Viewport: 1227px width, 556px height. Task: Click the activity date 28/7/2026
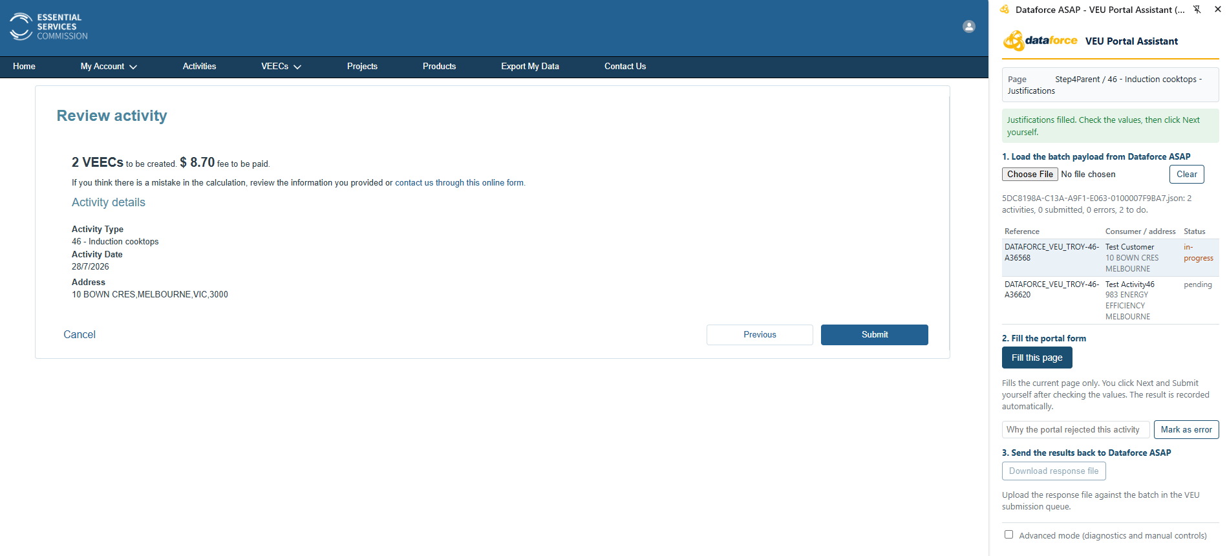click(x=91, y=266)
